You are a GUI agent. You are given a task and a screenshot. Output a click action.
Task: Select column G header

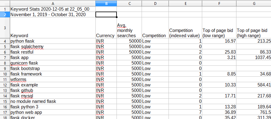pyautogui.click(x=254, y=3)
